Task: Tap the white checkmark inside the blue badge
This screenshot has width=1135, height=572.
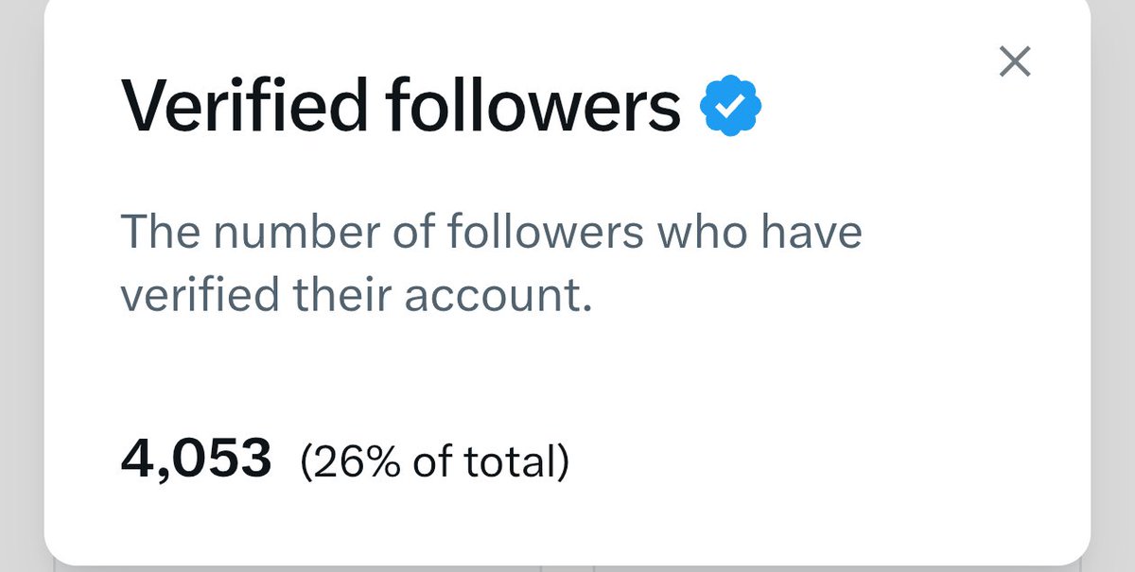Action: click(x=731, y=106)
